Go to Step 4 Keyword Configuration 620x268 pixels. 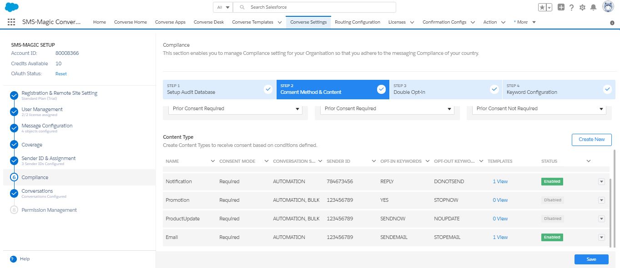click(559, 89)
